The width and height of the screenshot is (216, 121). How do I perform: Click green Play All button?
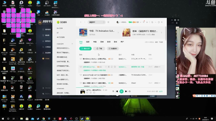pyautogui.click(x=85, y=49)
